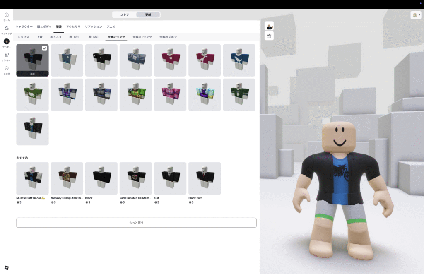This screenshot has width=424, height=274.
Task: Switch to the 定番のTシャツ subtab
Action: (x=141, y=37)
